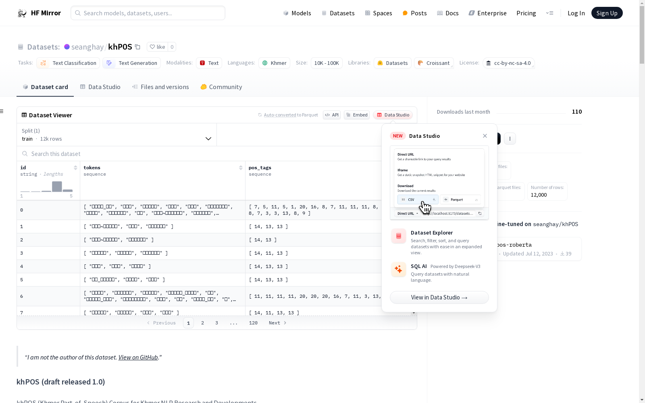Open the Embed button in Dataset Viewer

coord(357,115)
